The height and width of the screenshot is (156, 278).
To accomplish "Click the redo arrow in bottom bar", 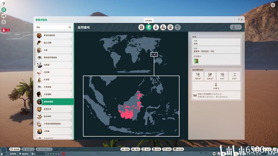I will [206, 154].
